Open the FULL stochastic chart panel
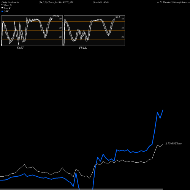The height and width of the screenshot is (190, 190). point(94,30)
